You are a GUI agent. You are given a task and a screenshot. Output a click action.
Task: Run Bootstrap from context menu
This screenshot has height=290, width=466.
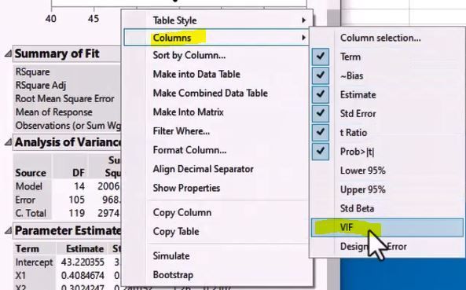tap(173, 275)
